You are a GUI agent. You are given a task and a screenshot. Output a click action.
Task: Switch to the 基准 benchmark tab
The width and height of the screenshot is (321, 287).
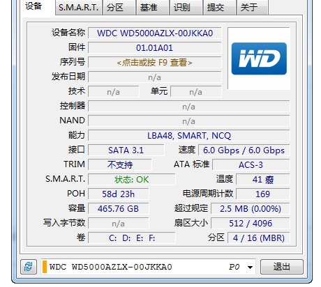pos(153,8)
